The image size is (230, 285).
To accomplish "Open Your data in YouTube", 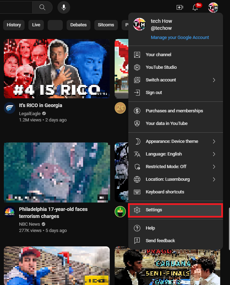I will tap(176, 124).
